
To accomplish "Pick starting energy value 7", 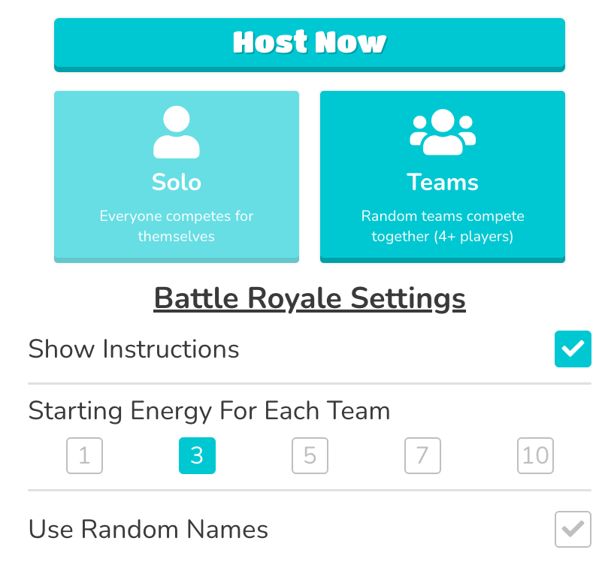I will tap(422, 456).
